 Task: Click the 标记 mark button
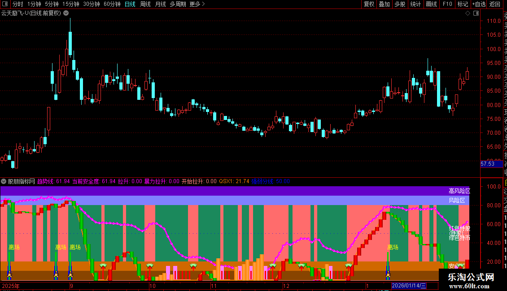[463, 4]
